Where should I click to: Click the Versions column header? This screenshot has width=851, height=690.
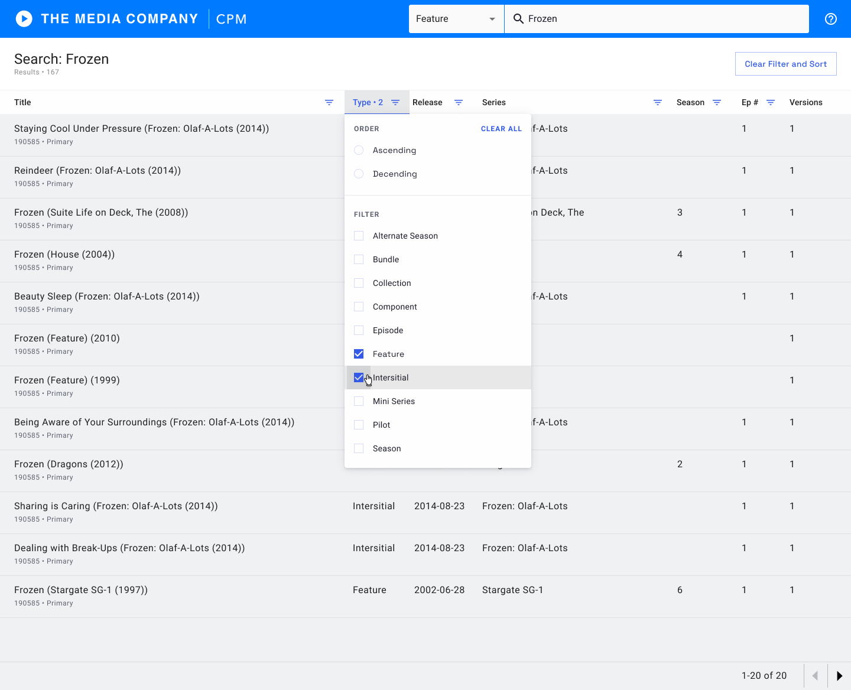click(x=805, y=102)
